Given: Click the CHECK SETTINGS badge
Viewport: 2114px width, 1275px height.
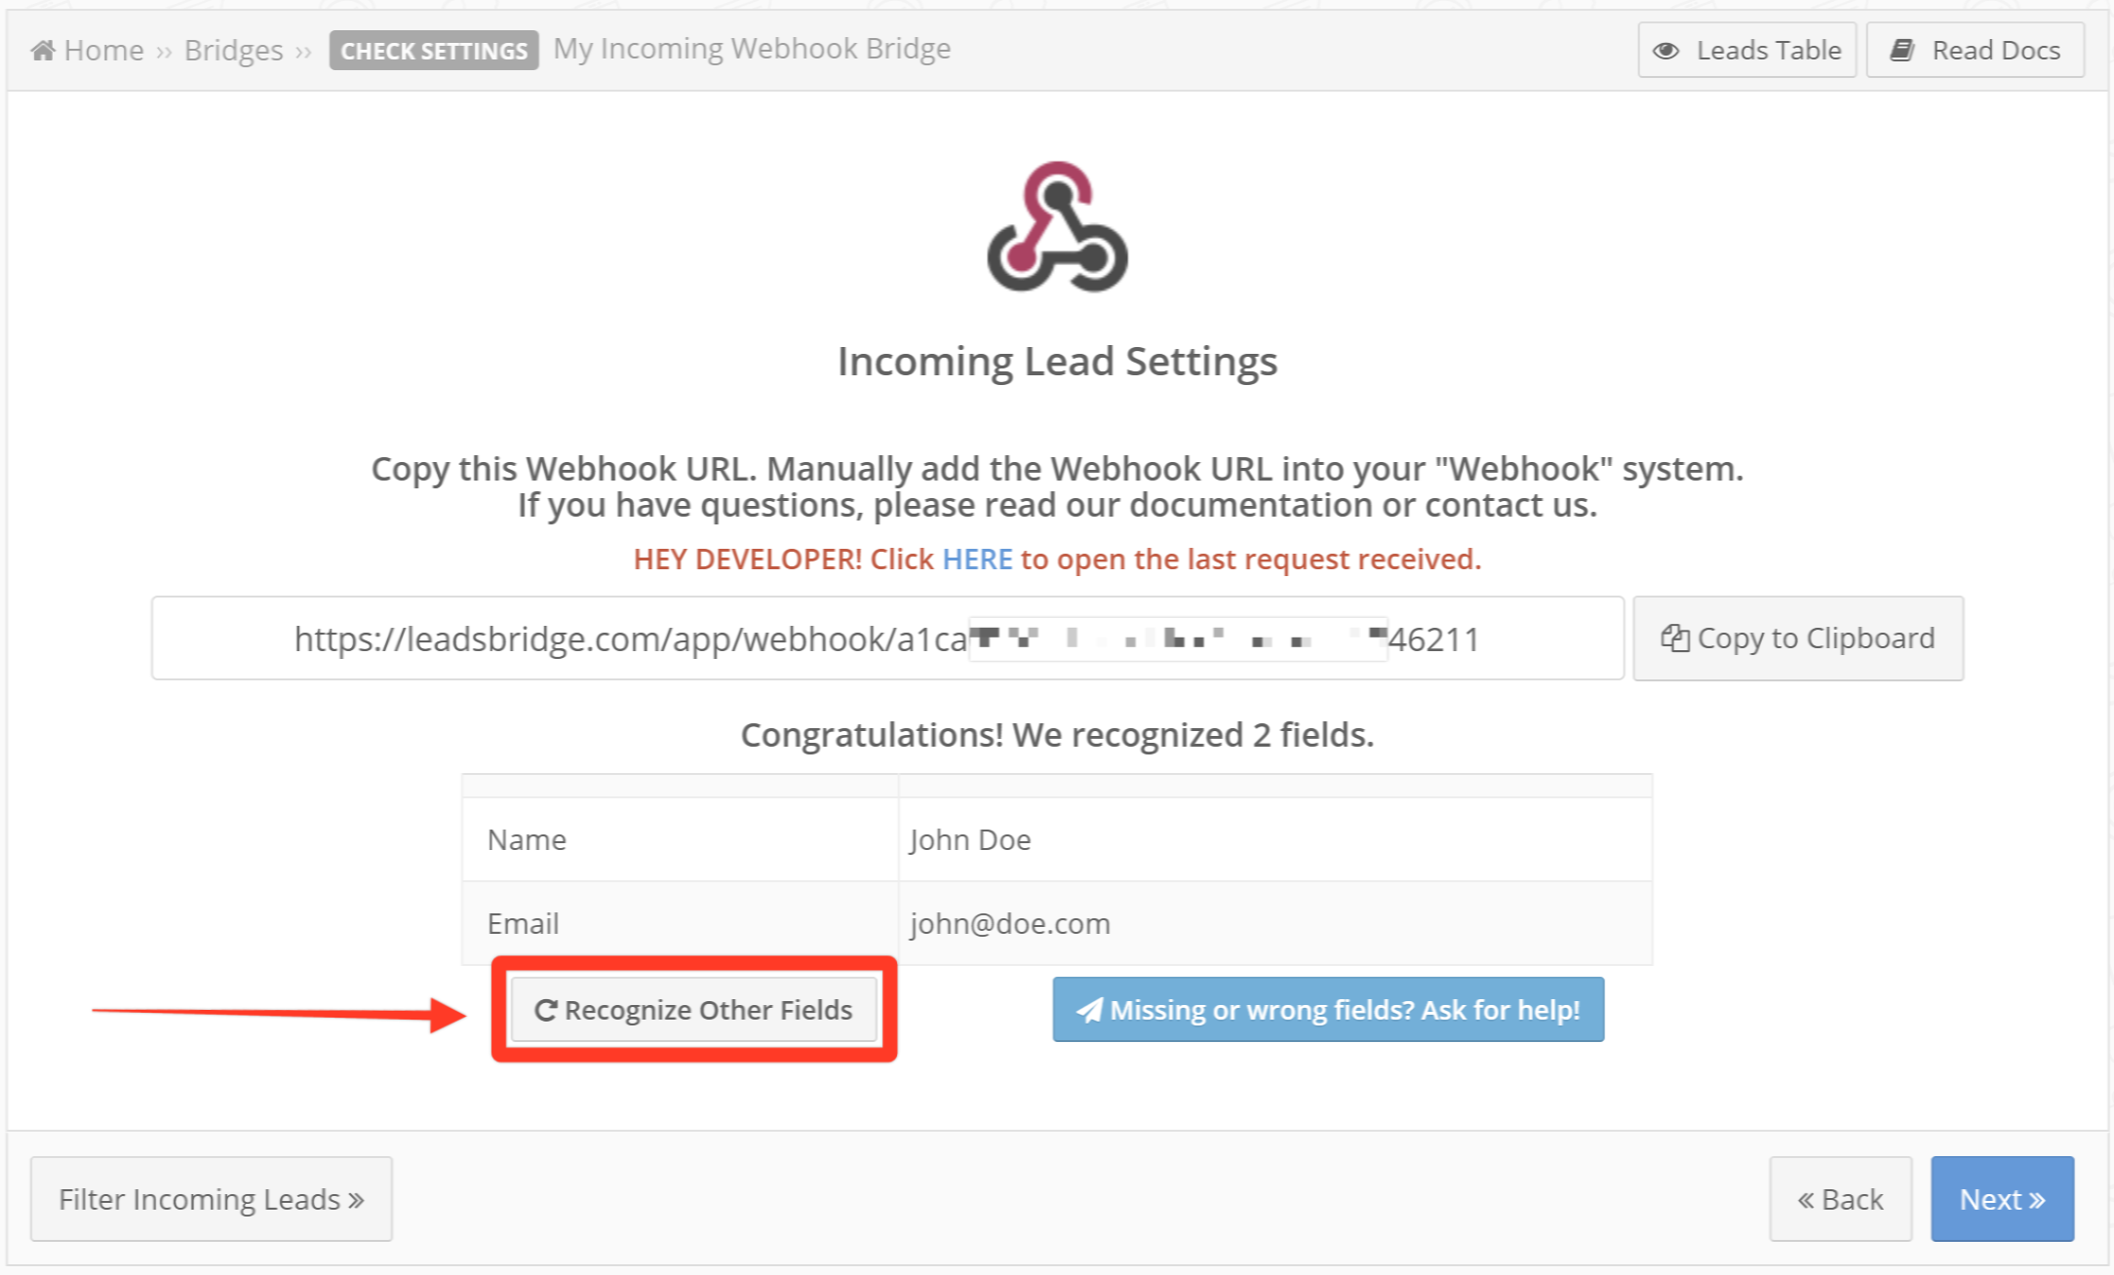Looking at the screenshot, I should pos(434,51).
